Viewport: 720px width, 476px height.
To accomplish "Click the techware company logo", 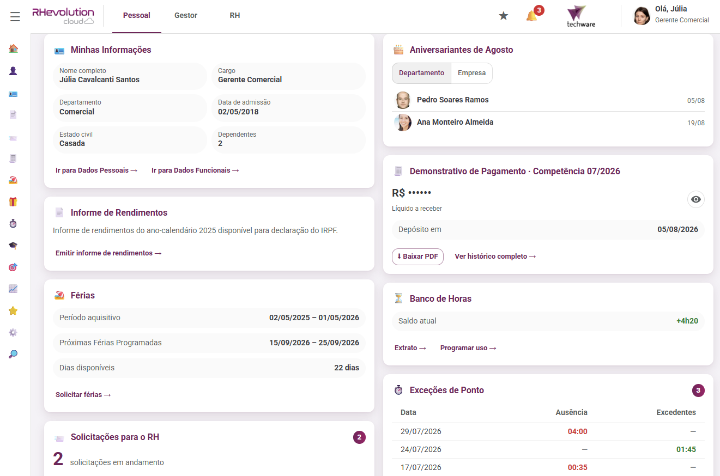I will tap(580, 16).
